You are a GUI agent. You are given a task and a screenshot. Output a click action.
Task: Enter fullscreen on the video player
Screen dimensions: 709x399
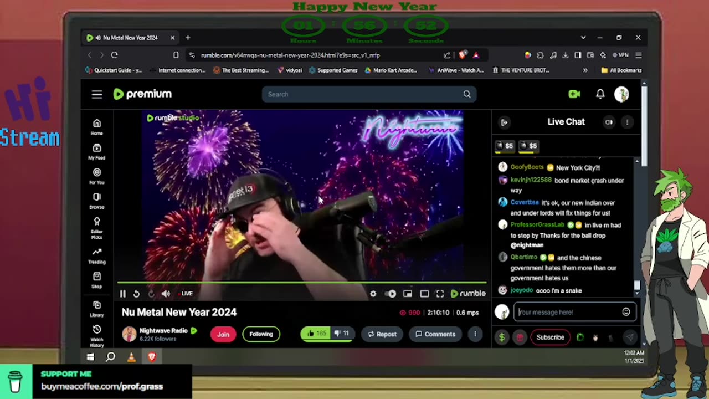440,294
